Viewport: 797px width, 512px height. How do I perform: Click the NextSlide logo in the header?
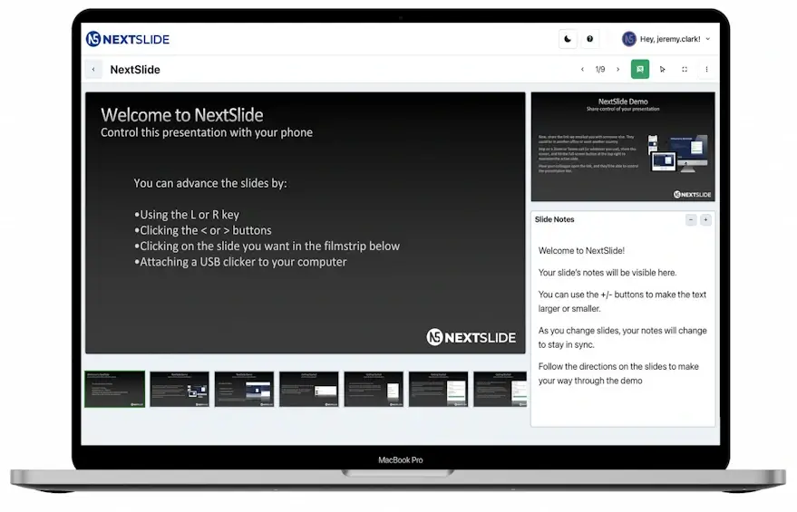128,39
